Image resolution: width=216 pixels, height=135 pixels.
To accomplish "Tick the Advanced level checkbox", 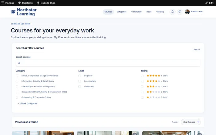I will pos(80,86).
